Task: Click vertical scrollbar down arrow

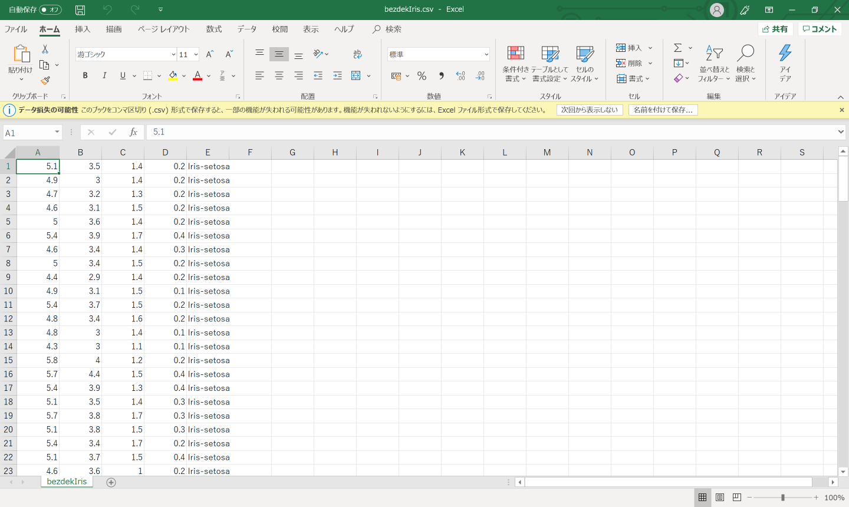Action: tap(843, 471)
